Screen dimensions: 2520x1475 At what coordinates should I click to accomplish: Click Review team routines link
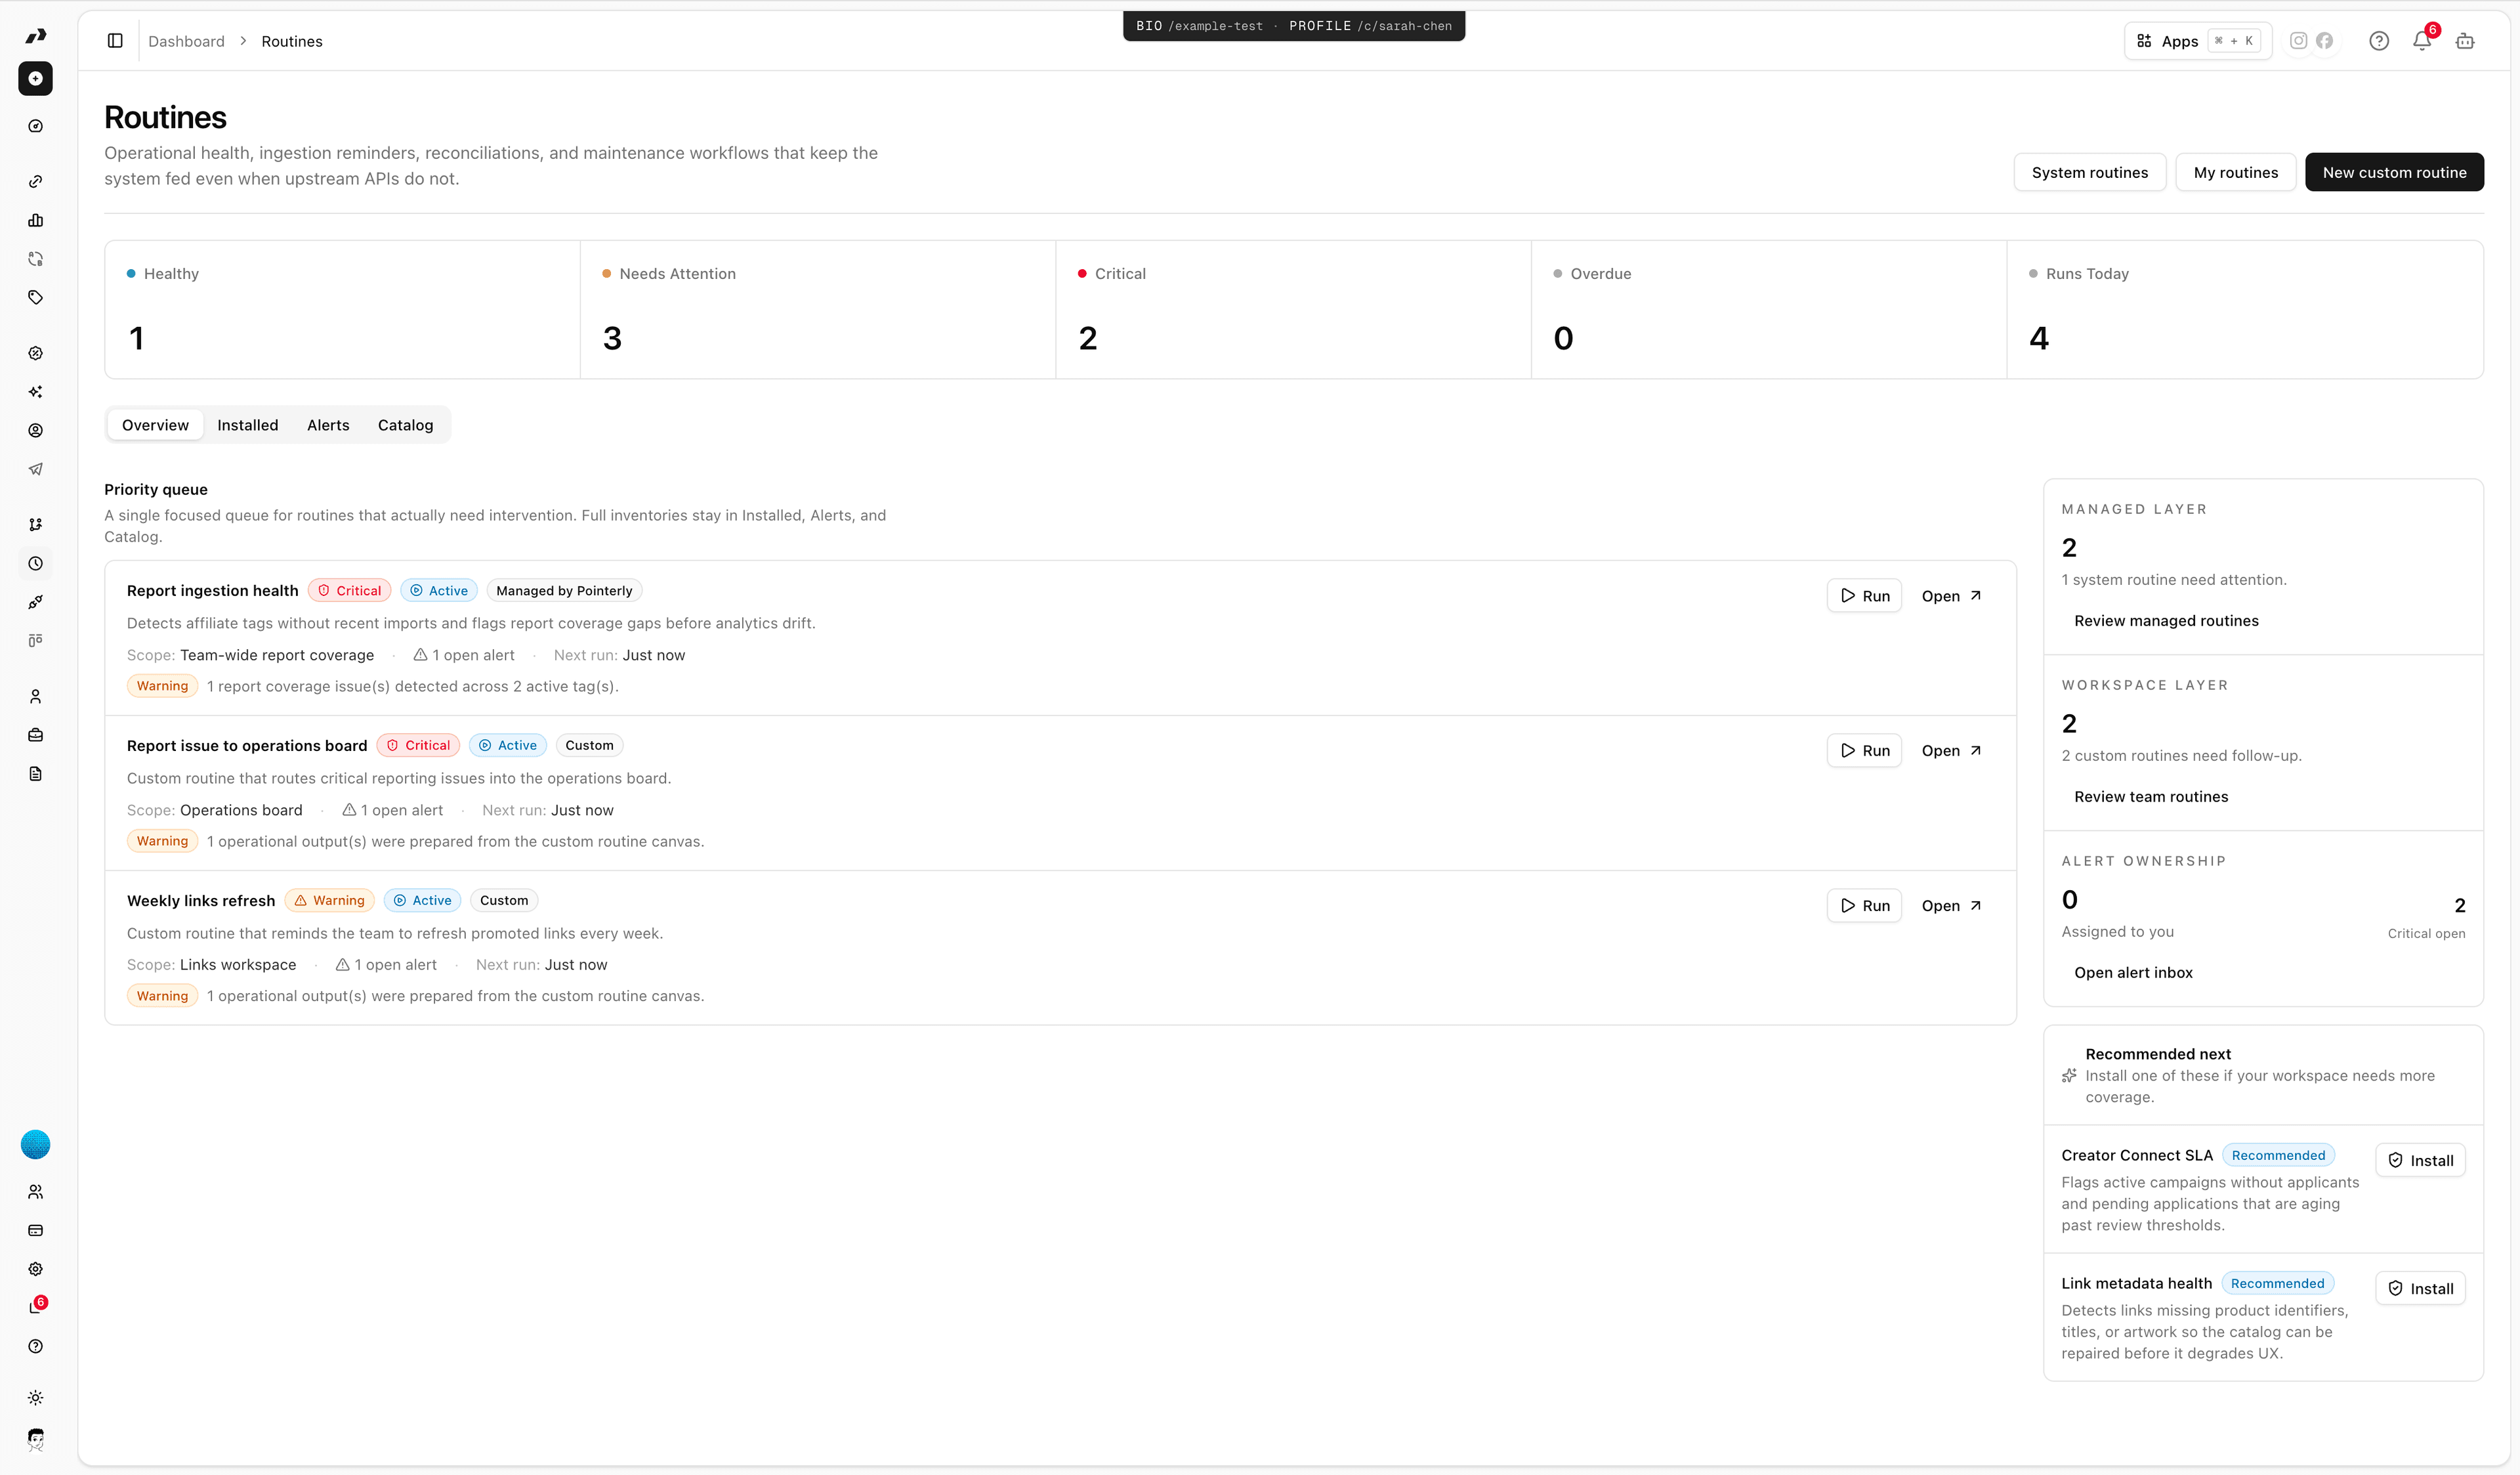point(2151,797)
